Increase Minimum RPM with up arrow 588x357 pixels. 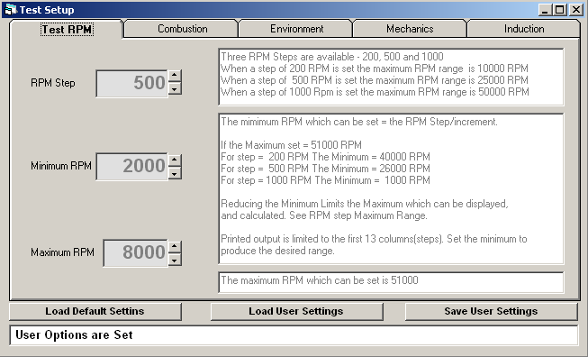point(174,160)
